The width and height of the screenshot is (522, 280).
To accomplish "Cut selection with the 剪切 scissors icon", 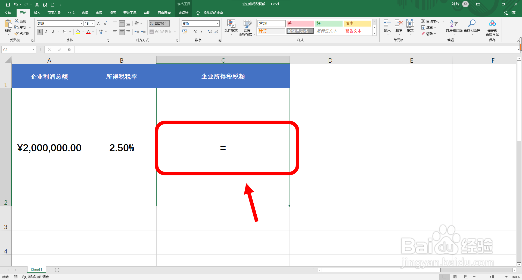I will click(20, 21).
